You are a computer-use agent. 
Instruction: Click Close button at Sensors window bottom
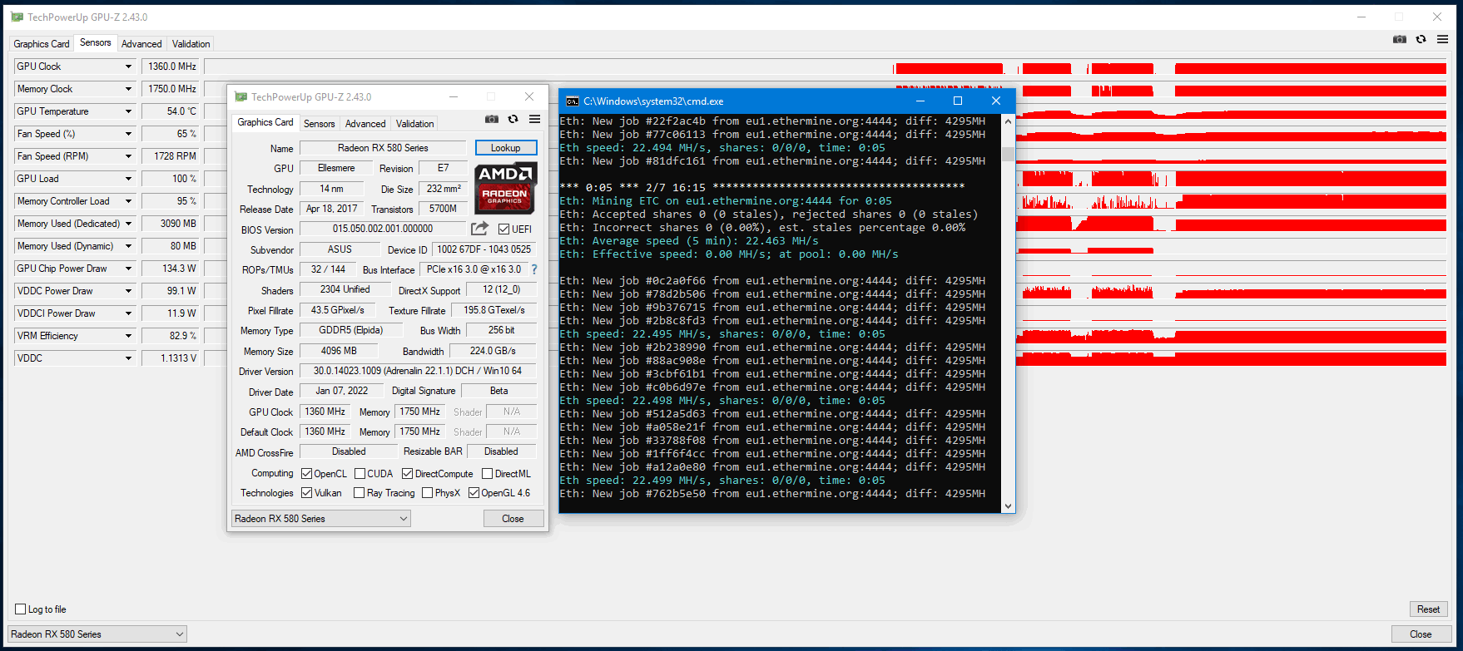pyautogui.click(x=1421, y=634)
